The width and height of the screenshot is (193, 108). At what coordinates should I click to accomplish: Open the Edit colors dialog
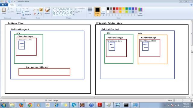140,12
